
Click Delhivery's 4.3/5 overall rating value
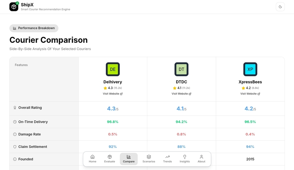click(x=113, y=109)
